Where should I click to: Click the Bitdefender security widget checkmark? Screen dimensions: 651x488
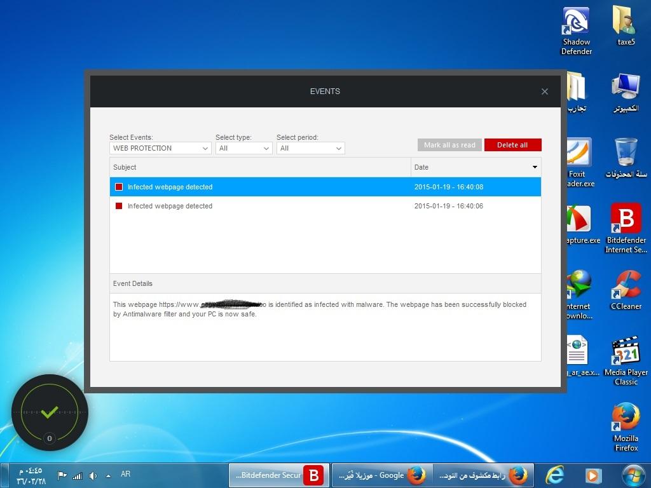point(50,412)
